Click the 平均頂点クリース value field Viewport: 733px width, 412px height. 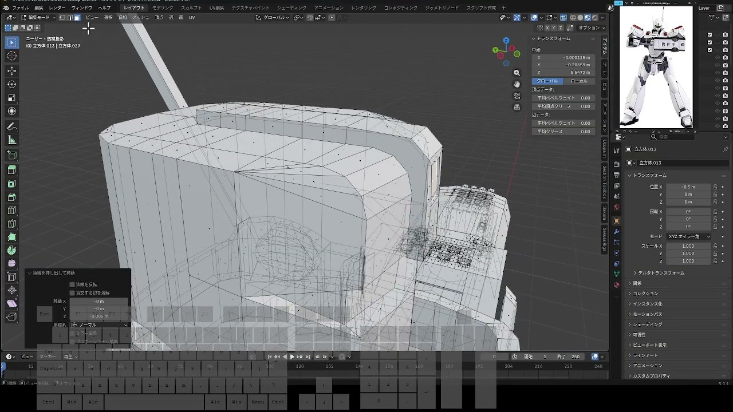coord(563,106)
